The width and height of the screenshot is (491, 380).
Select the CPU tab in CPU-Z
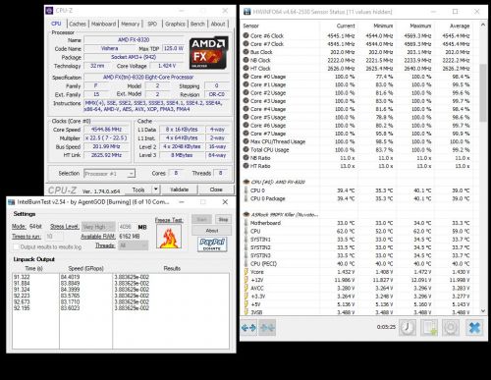click(x=56, y=24)
